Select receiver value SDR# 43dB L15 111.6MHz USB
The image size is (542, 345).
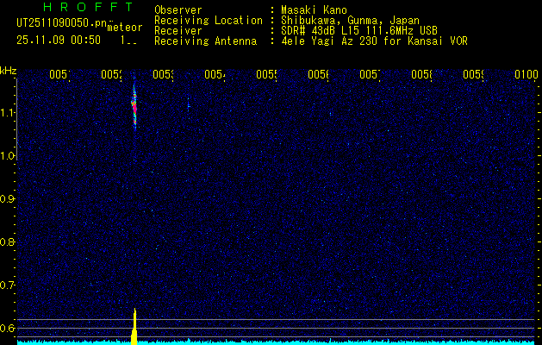[359, 31]
